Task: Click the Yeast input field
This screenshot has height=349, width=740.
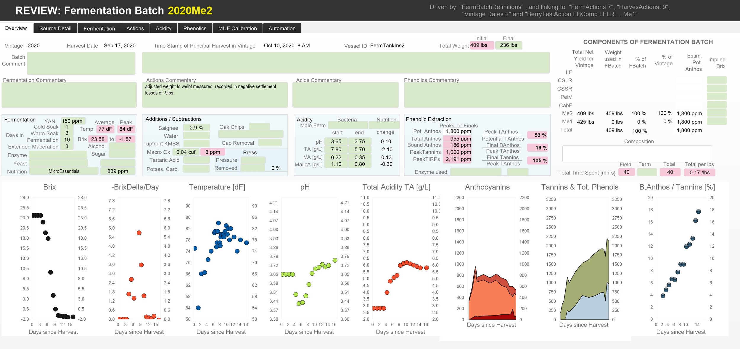Action: [x=58, y=163]
